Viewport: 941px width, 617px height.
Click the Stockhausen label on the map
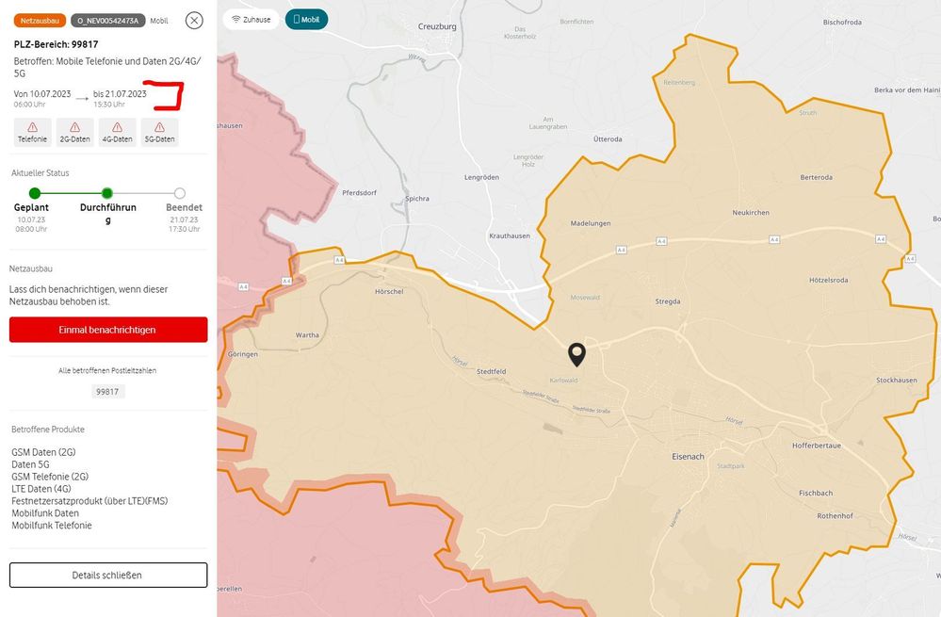[x=897, y=380]
